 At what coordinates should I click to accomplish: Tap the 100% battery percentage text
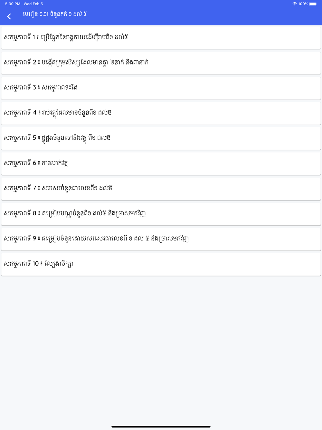(x=303, y=4)
